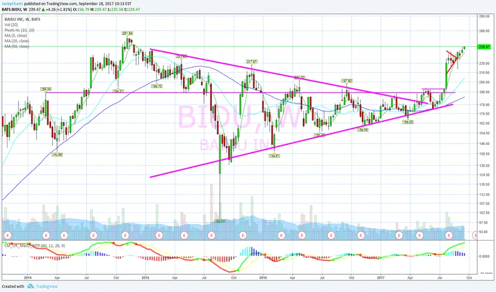
Task: Click the 140.66 pivot low label
Action: coord(57,154)
